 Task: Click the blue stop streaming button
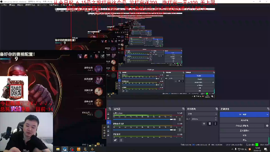point(243,115)
